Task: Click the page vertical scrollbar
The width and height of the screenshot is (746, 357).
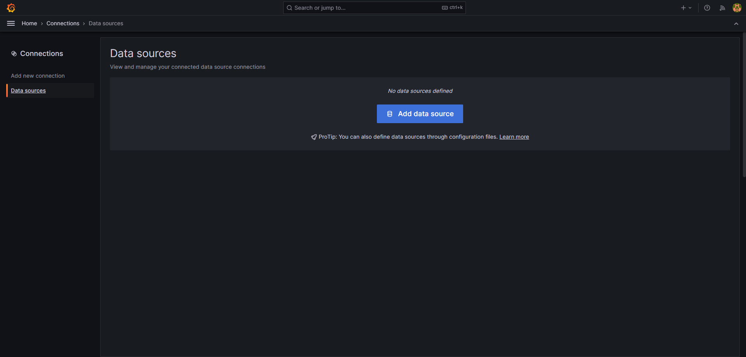Action: (744, 105)
